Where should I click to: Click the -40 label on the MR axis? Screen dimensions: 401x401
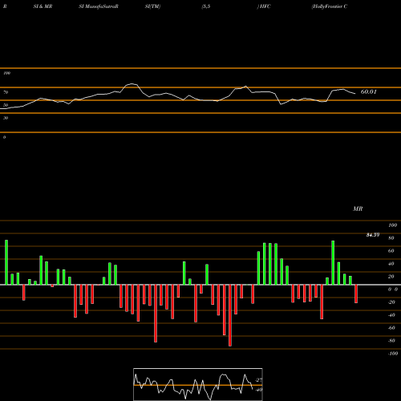(x=391, y=315)
